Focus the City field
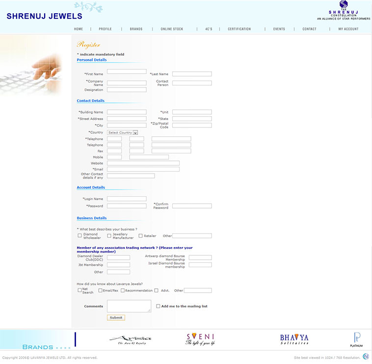 coord(127,125)
